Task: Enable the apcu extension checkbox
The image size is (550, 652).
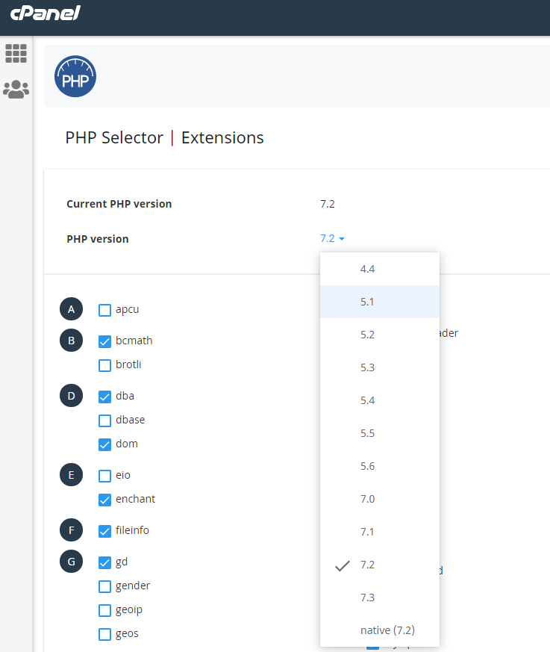Action: [104, 310]
